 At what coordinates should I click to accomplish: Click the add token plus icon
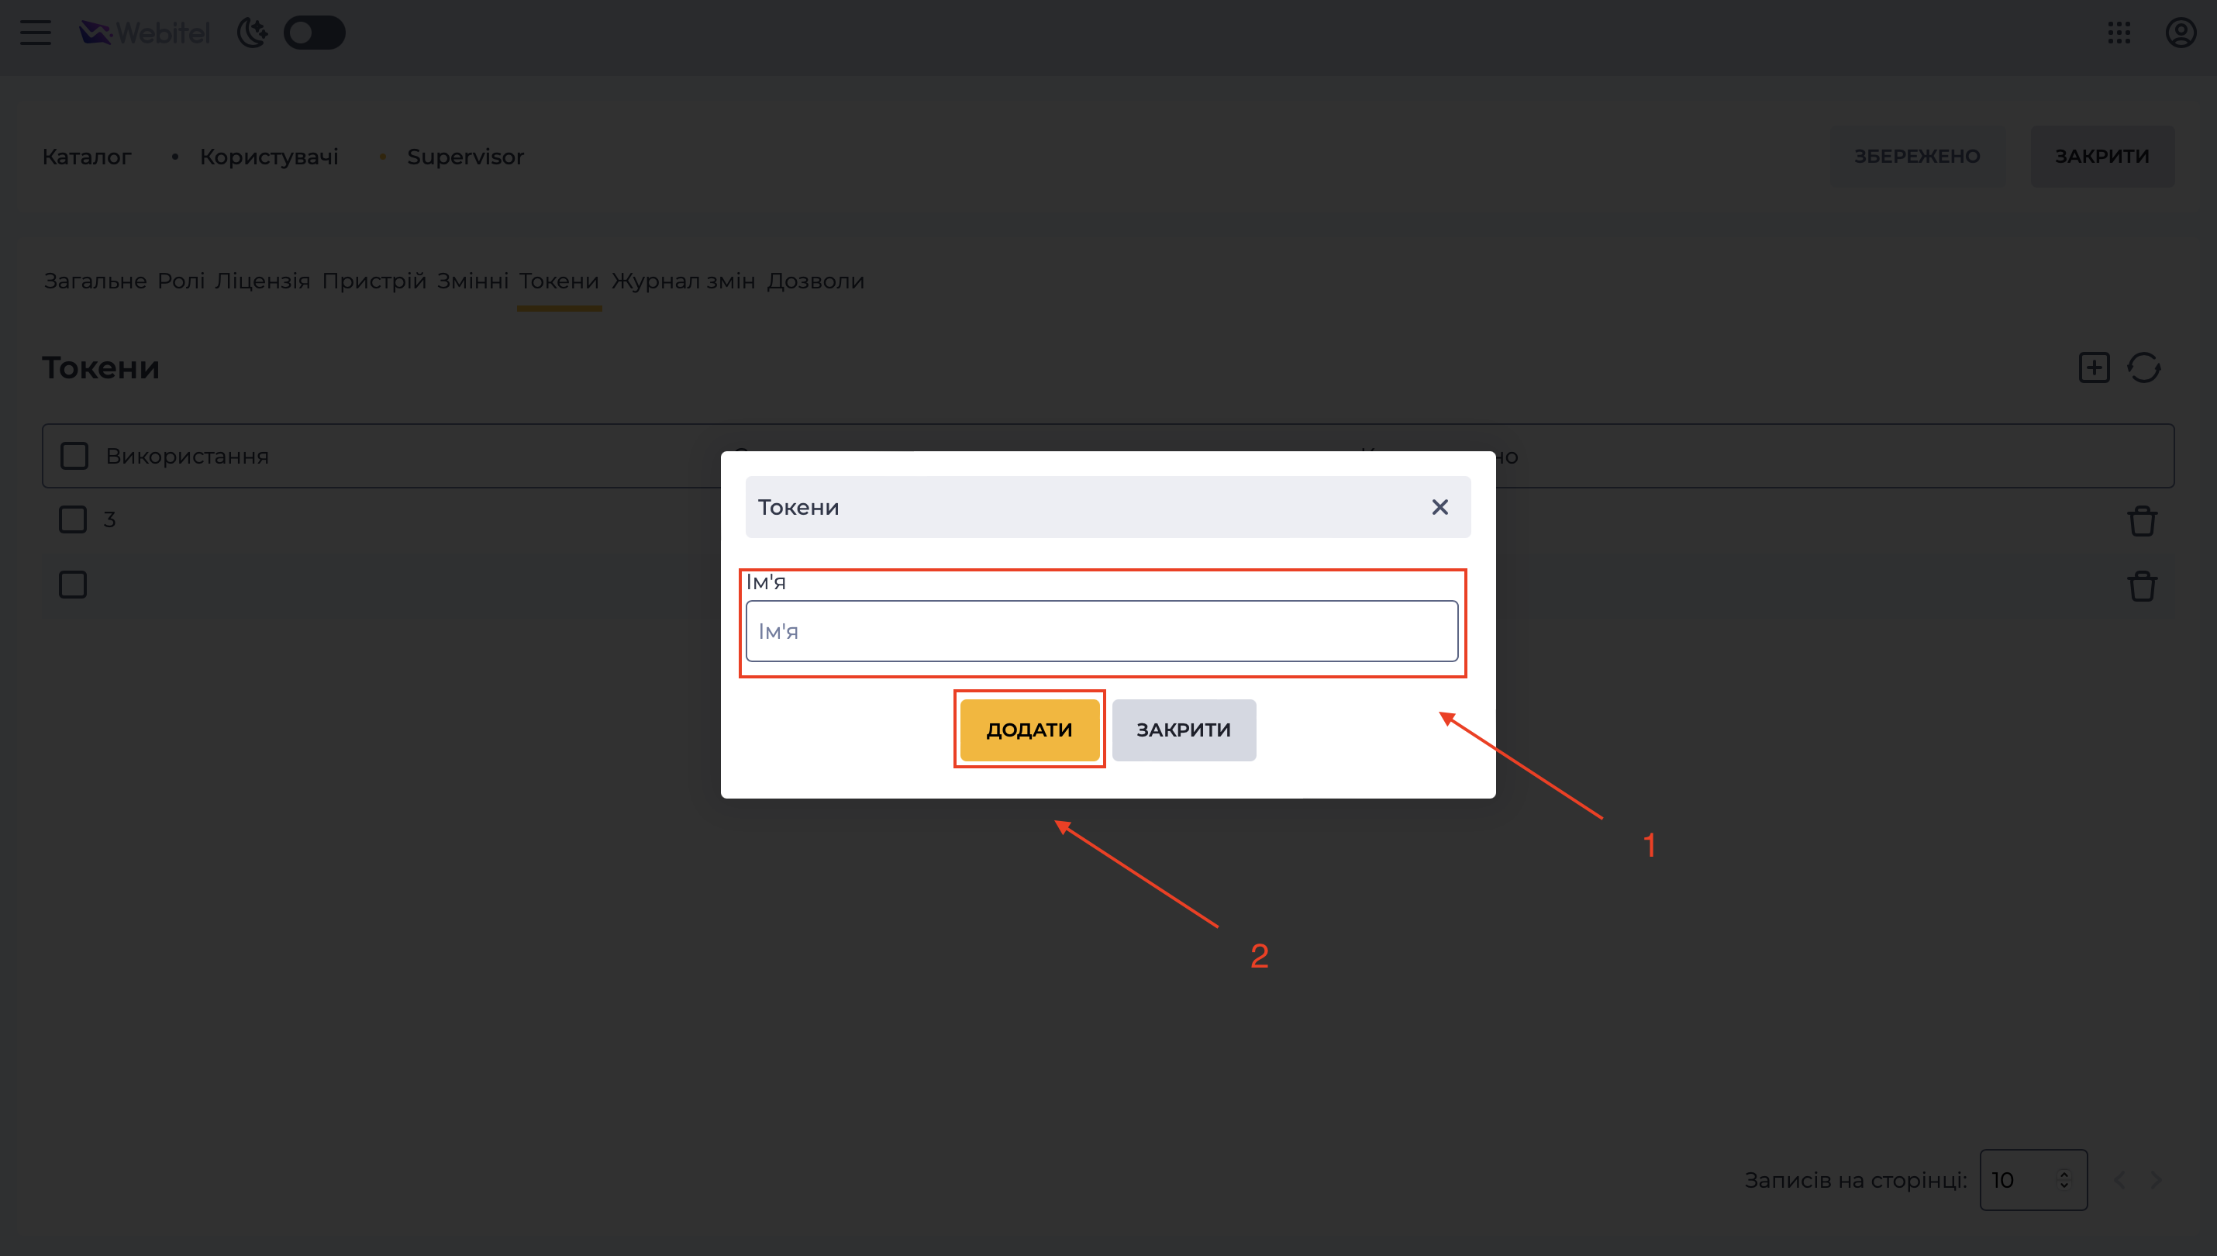pos(2094,367)
